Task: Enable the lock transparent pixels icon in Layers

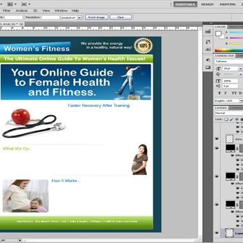Action: (x=226, y=120)
